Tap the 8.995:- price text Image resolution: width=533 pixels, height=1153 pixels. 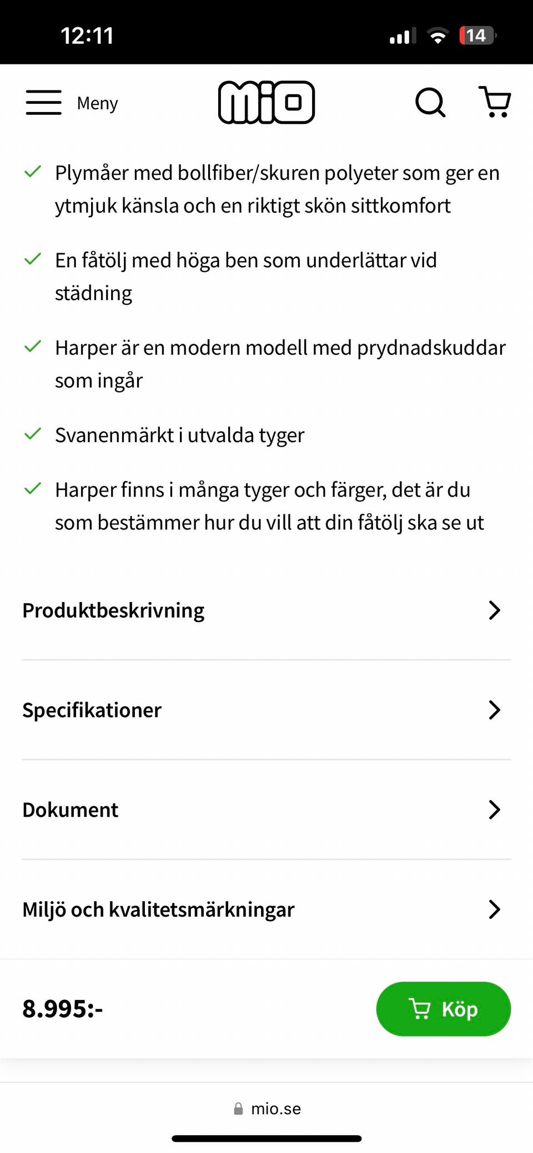click(x=62, y=1008)
